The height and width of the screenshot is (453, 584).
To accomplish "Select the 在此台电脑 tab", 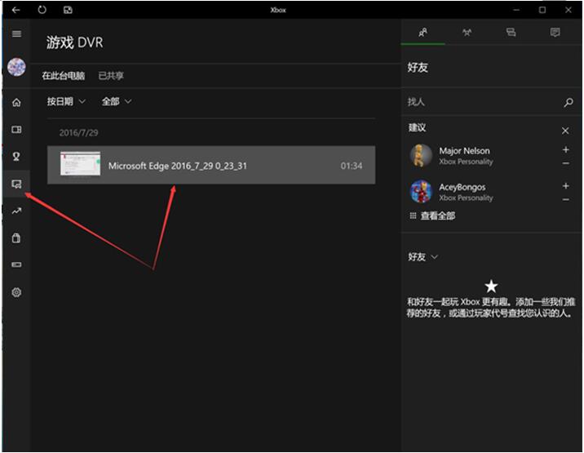I will (x=64, y=76).
